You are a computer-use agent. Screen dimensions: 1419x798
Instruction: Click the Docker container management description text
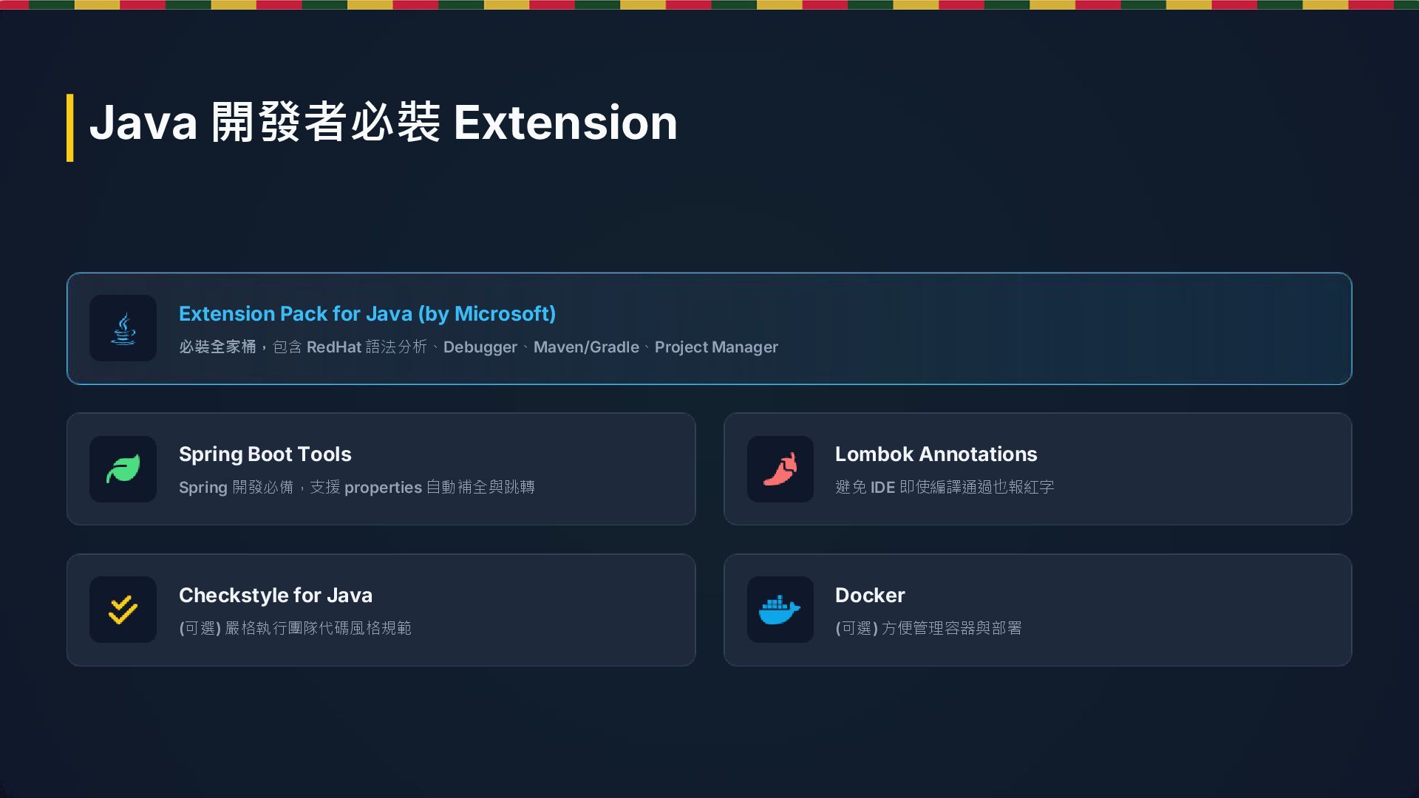[928, 628]
